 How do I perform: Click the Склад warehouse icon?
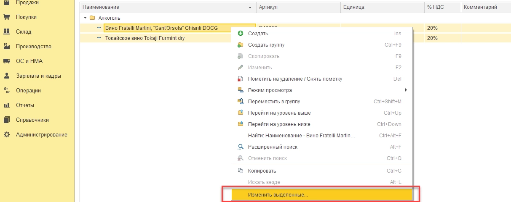[x=6, y=32]
